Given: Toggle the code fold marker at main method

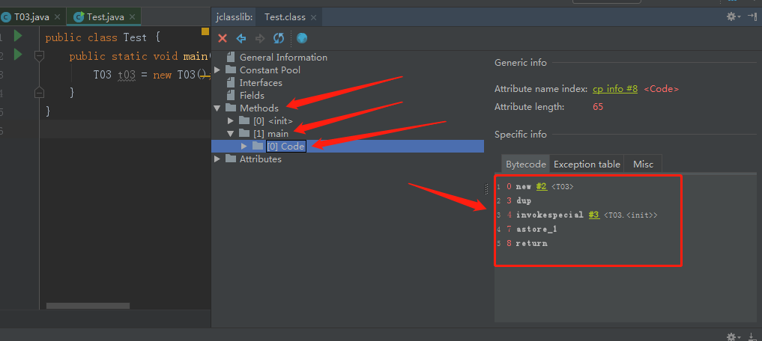Looking at the screenshot, I should [x=40, y=56].
